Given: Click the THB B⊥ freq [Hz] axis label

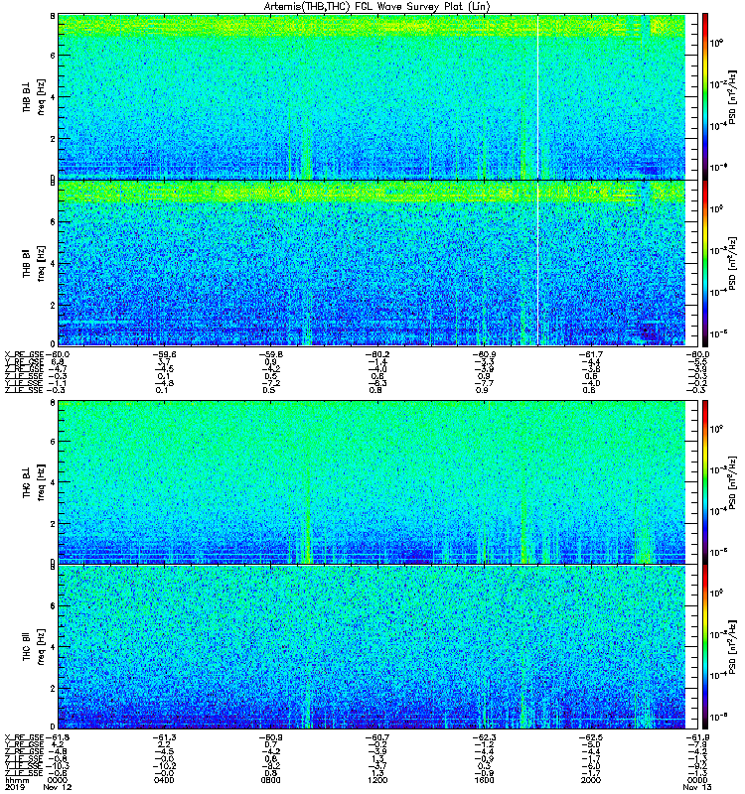Looking at the screenshot, I should tap(33, 96).
